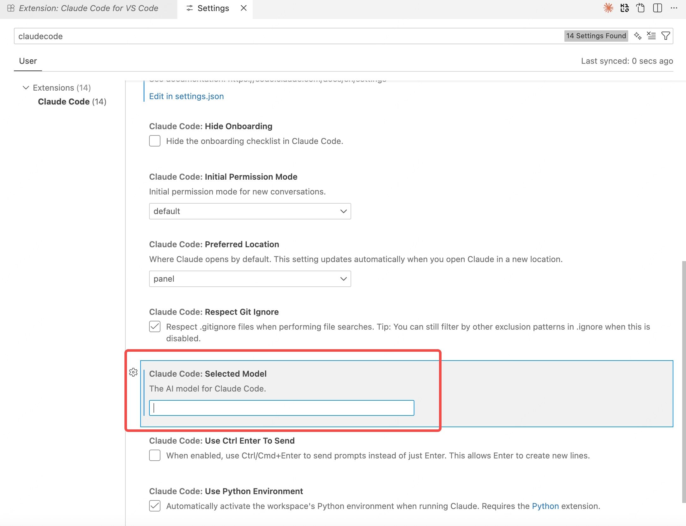Click the Claude Code spark icon
Screen dimensions: 686x526
pyautogui.click(x=608, y=8)
